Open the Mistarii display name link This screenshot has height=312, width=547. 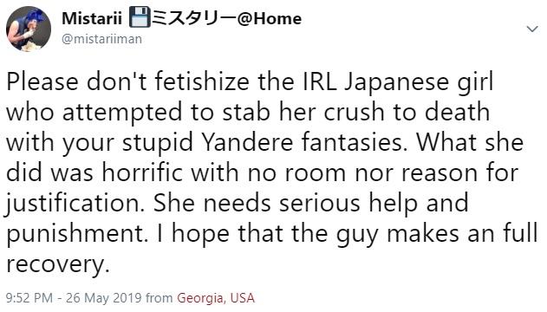(92, 18)
